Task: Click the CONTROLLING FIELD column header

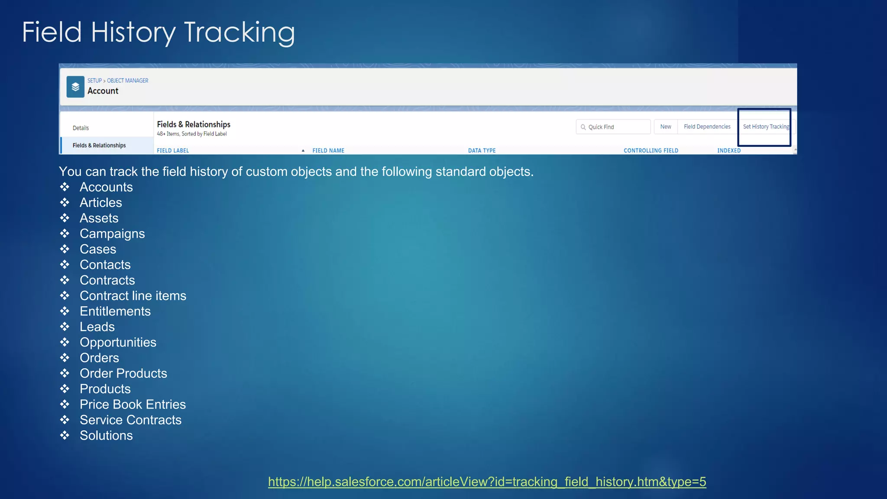Action: tap(651, 151)
